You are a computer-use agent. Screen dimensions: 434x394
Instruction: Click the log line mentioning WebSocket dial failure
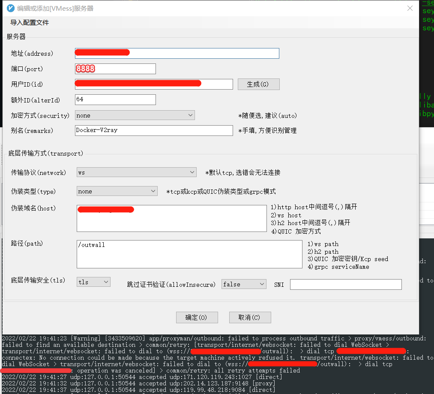pos(171,344)
